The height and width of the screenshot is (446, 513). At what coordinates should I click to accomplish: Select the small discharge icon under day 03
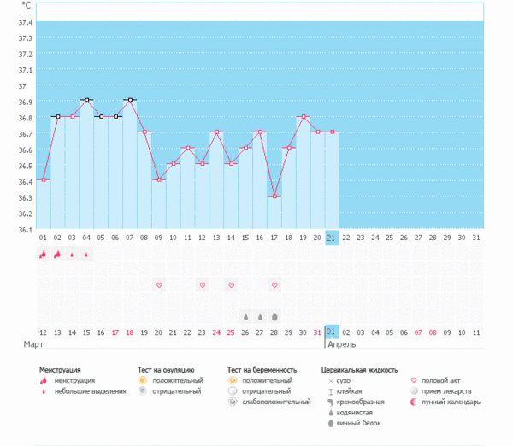[72, 255]
